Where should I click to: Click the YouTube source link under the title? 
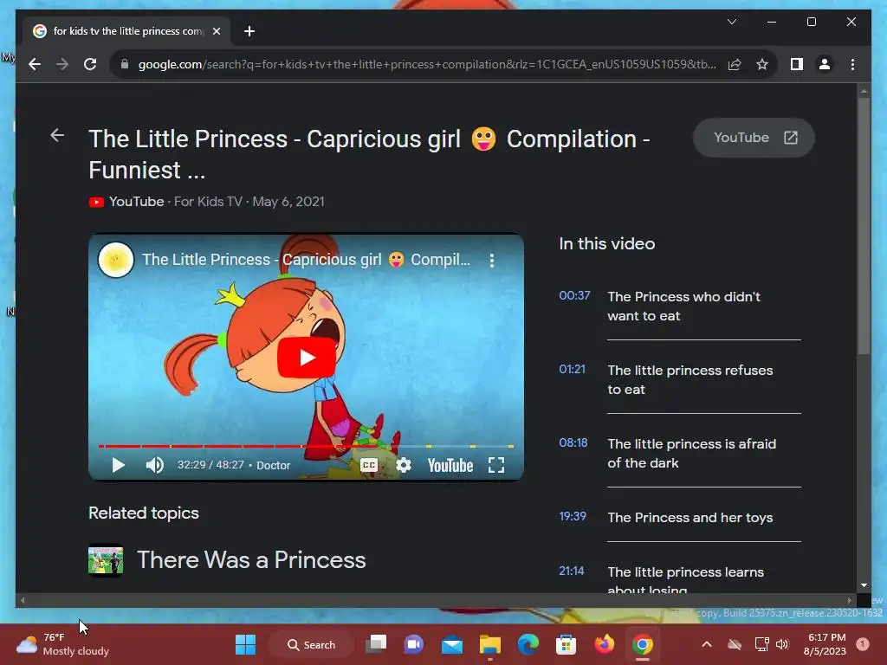136,201
